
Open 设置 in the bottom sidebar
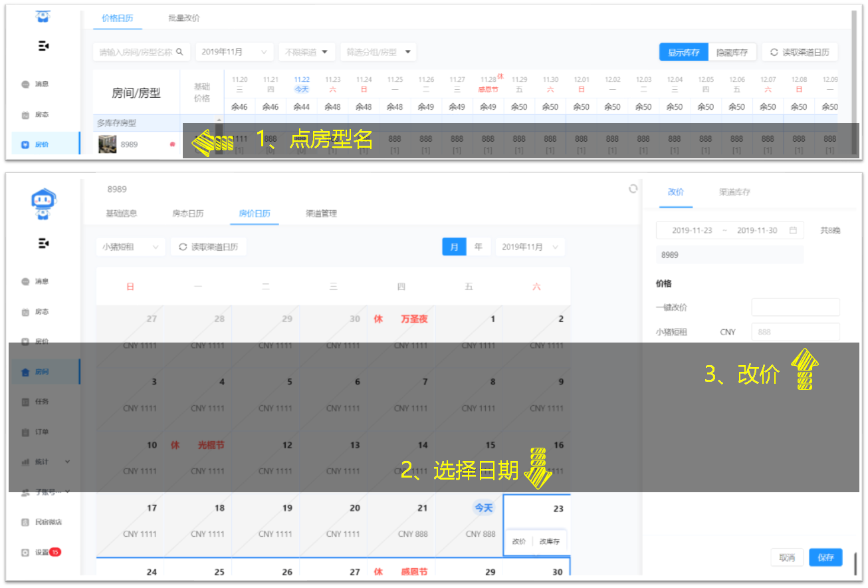(x=41, y=552)
